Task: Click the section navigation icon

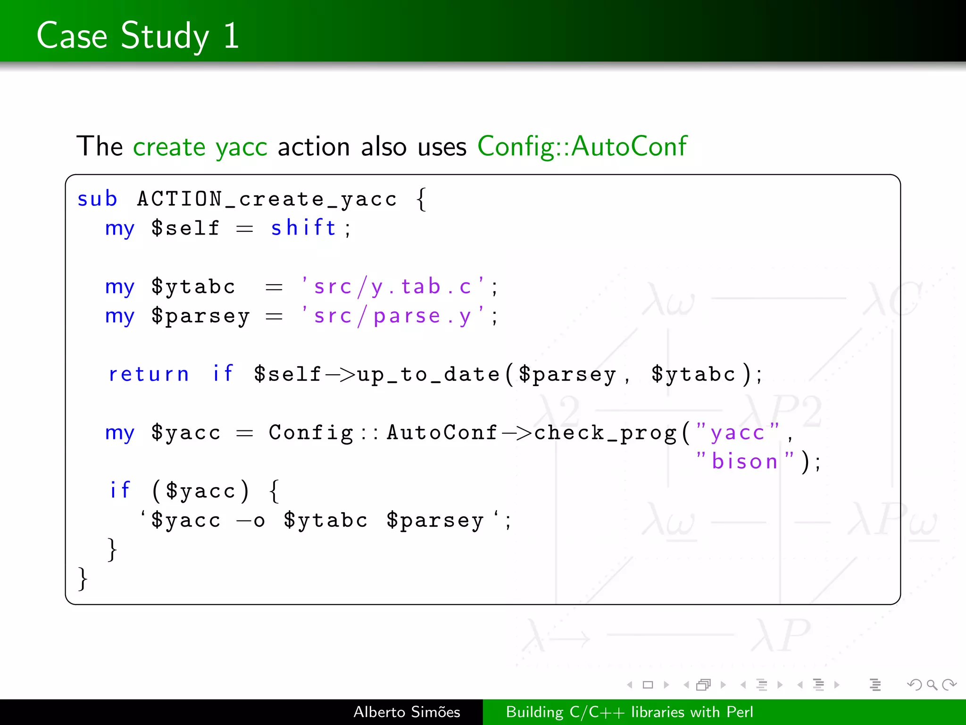Action: 819,685
